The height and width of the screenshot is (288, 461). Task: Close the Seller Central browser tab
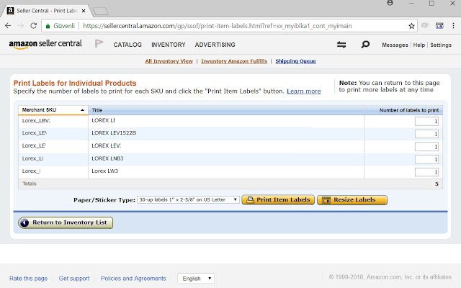(84, 11)
